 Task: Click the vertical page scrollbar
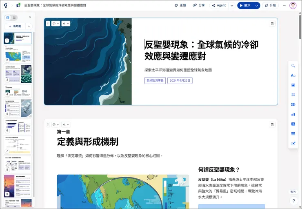click(x=300, y=27)
